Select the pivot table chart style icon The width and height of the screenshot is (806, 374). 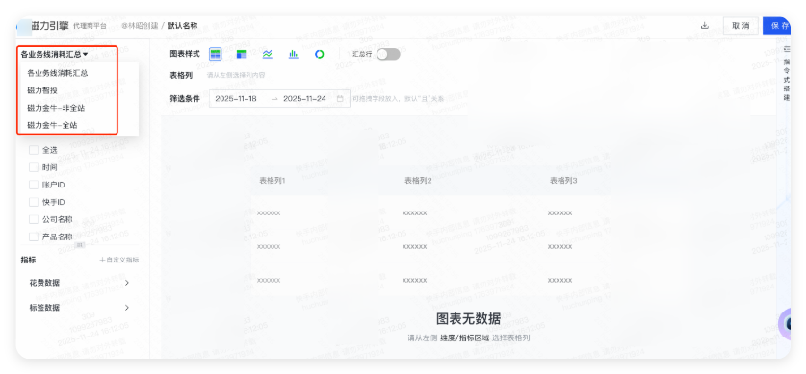(241, 54)
